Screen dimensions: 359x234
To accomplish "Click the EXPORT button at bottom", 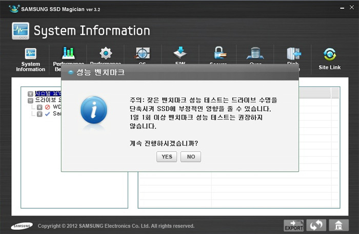I will (294, 225).
